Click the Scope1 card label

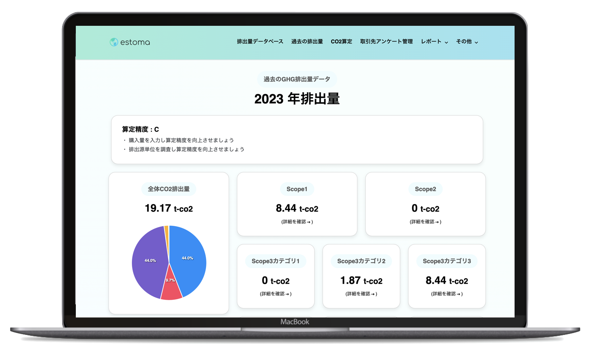[x=297, y=189]
